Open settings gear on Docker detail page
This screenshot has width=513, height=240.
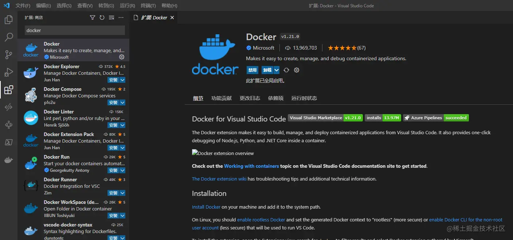(297, 70)
